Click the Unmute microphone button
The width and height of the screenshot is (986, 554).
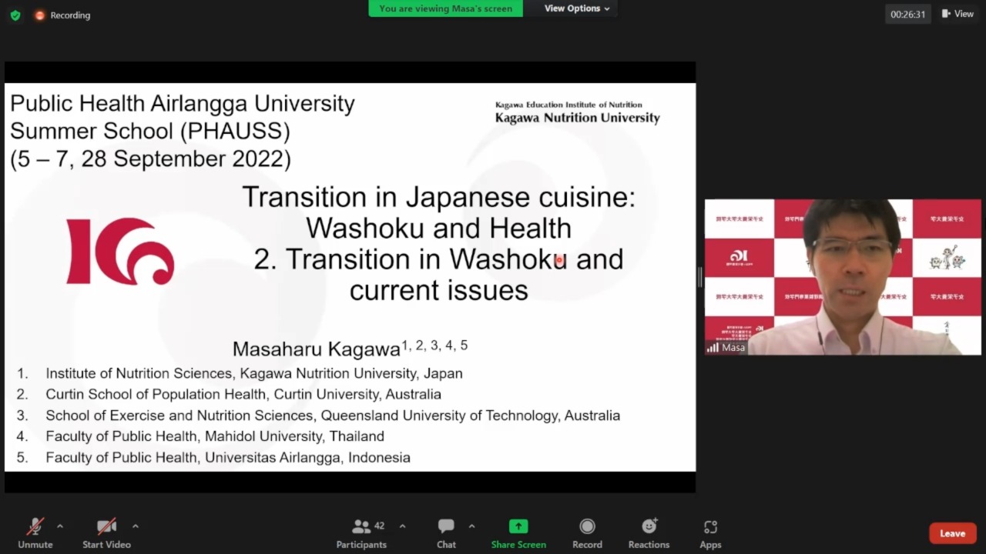coord(35,533)
